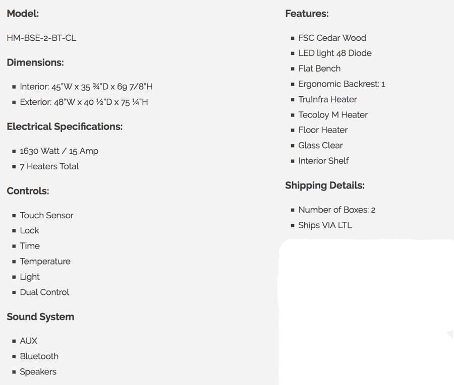
Task: Click the Touch Sensor list item
Action: (x=46, y=215)
